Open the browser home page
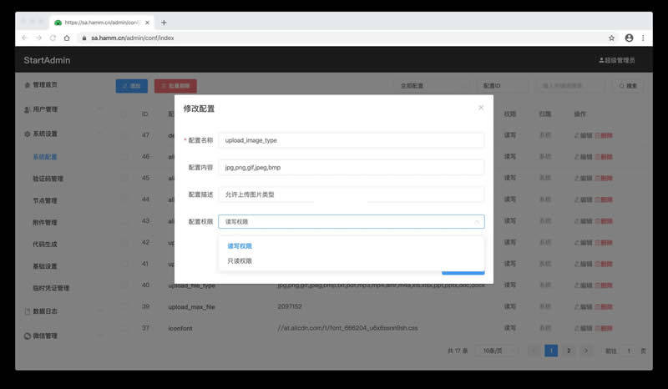Viewport: 668px width, 389px height. [x=67, y=38]
